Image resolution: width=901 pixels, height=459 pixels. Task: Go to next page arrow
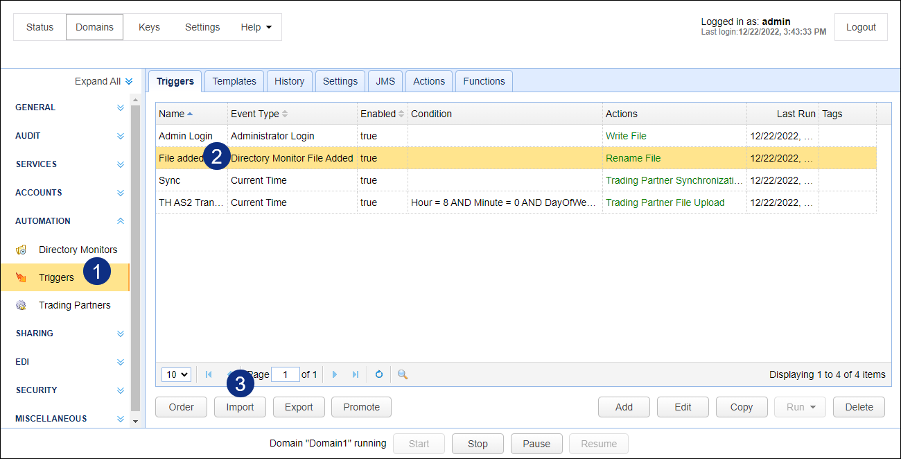tap(335, 374)
